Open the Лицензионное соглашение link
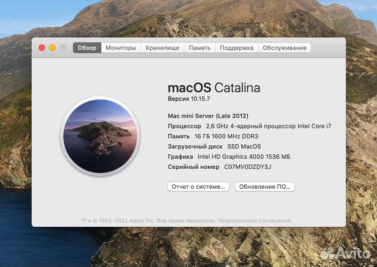The image size is (377, 267). pyautogui.click(x=254, y=220)
